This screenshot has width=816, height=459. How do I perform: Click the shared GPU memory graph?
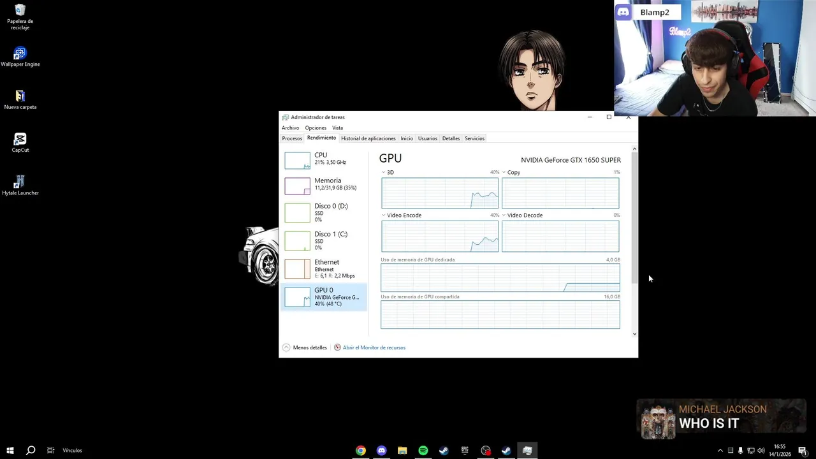[500, 315]
